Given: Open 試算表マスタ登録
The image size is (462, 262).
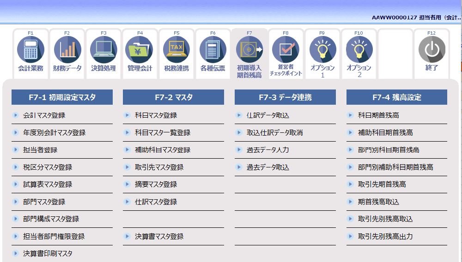Looking at the screenshot, I should point(48,185).
